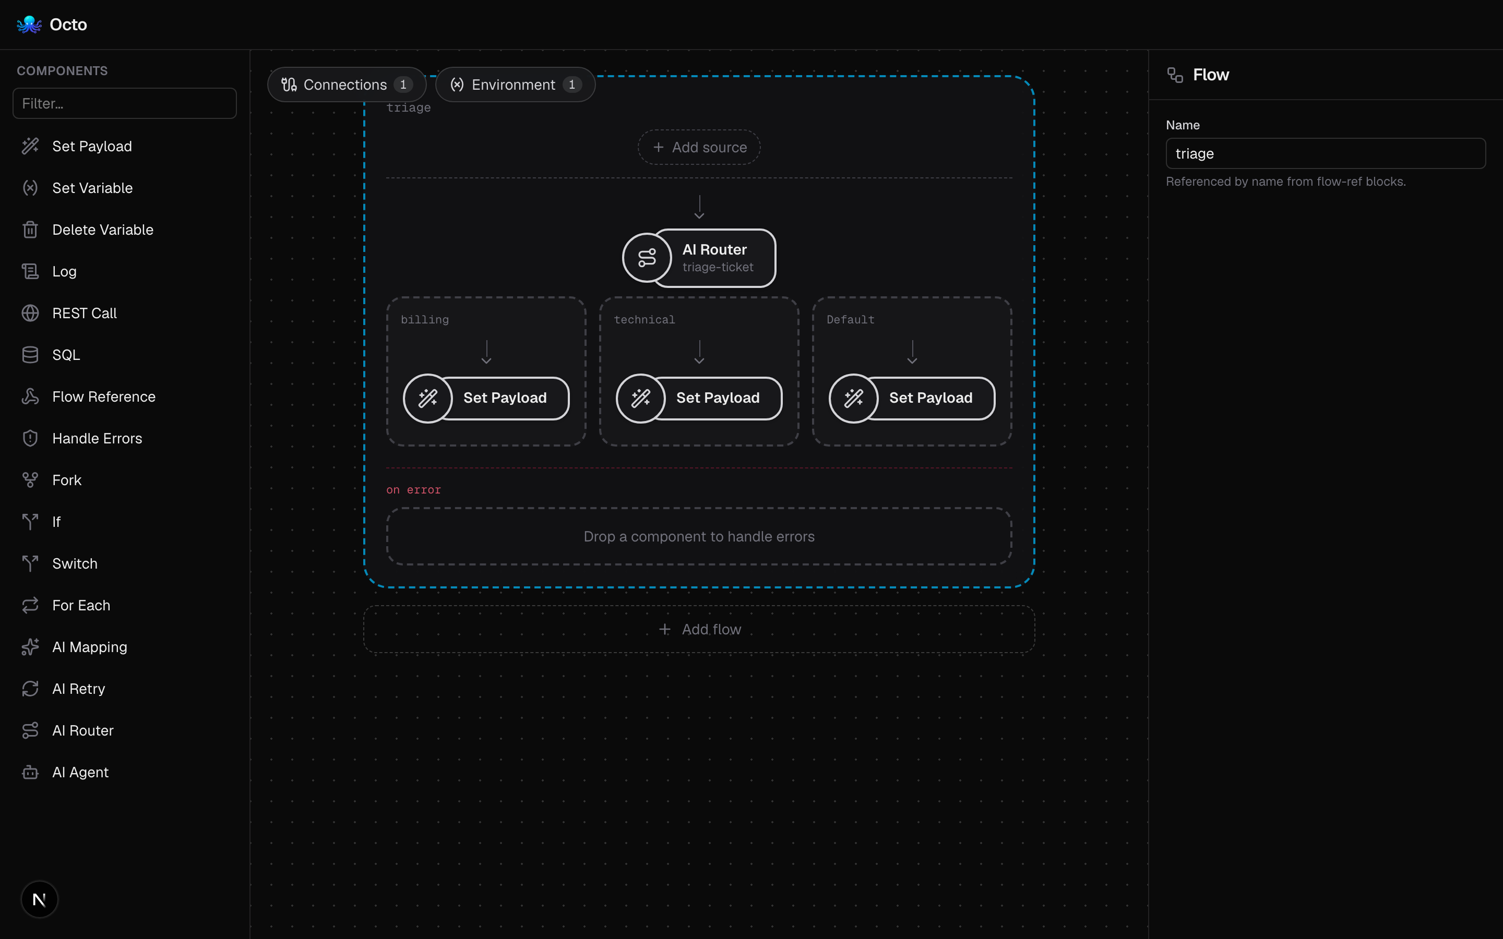
Task: Click the Default branch Set Payload icon
Action: [853, 398]
